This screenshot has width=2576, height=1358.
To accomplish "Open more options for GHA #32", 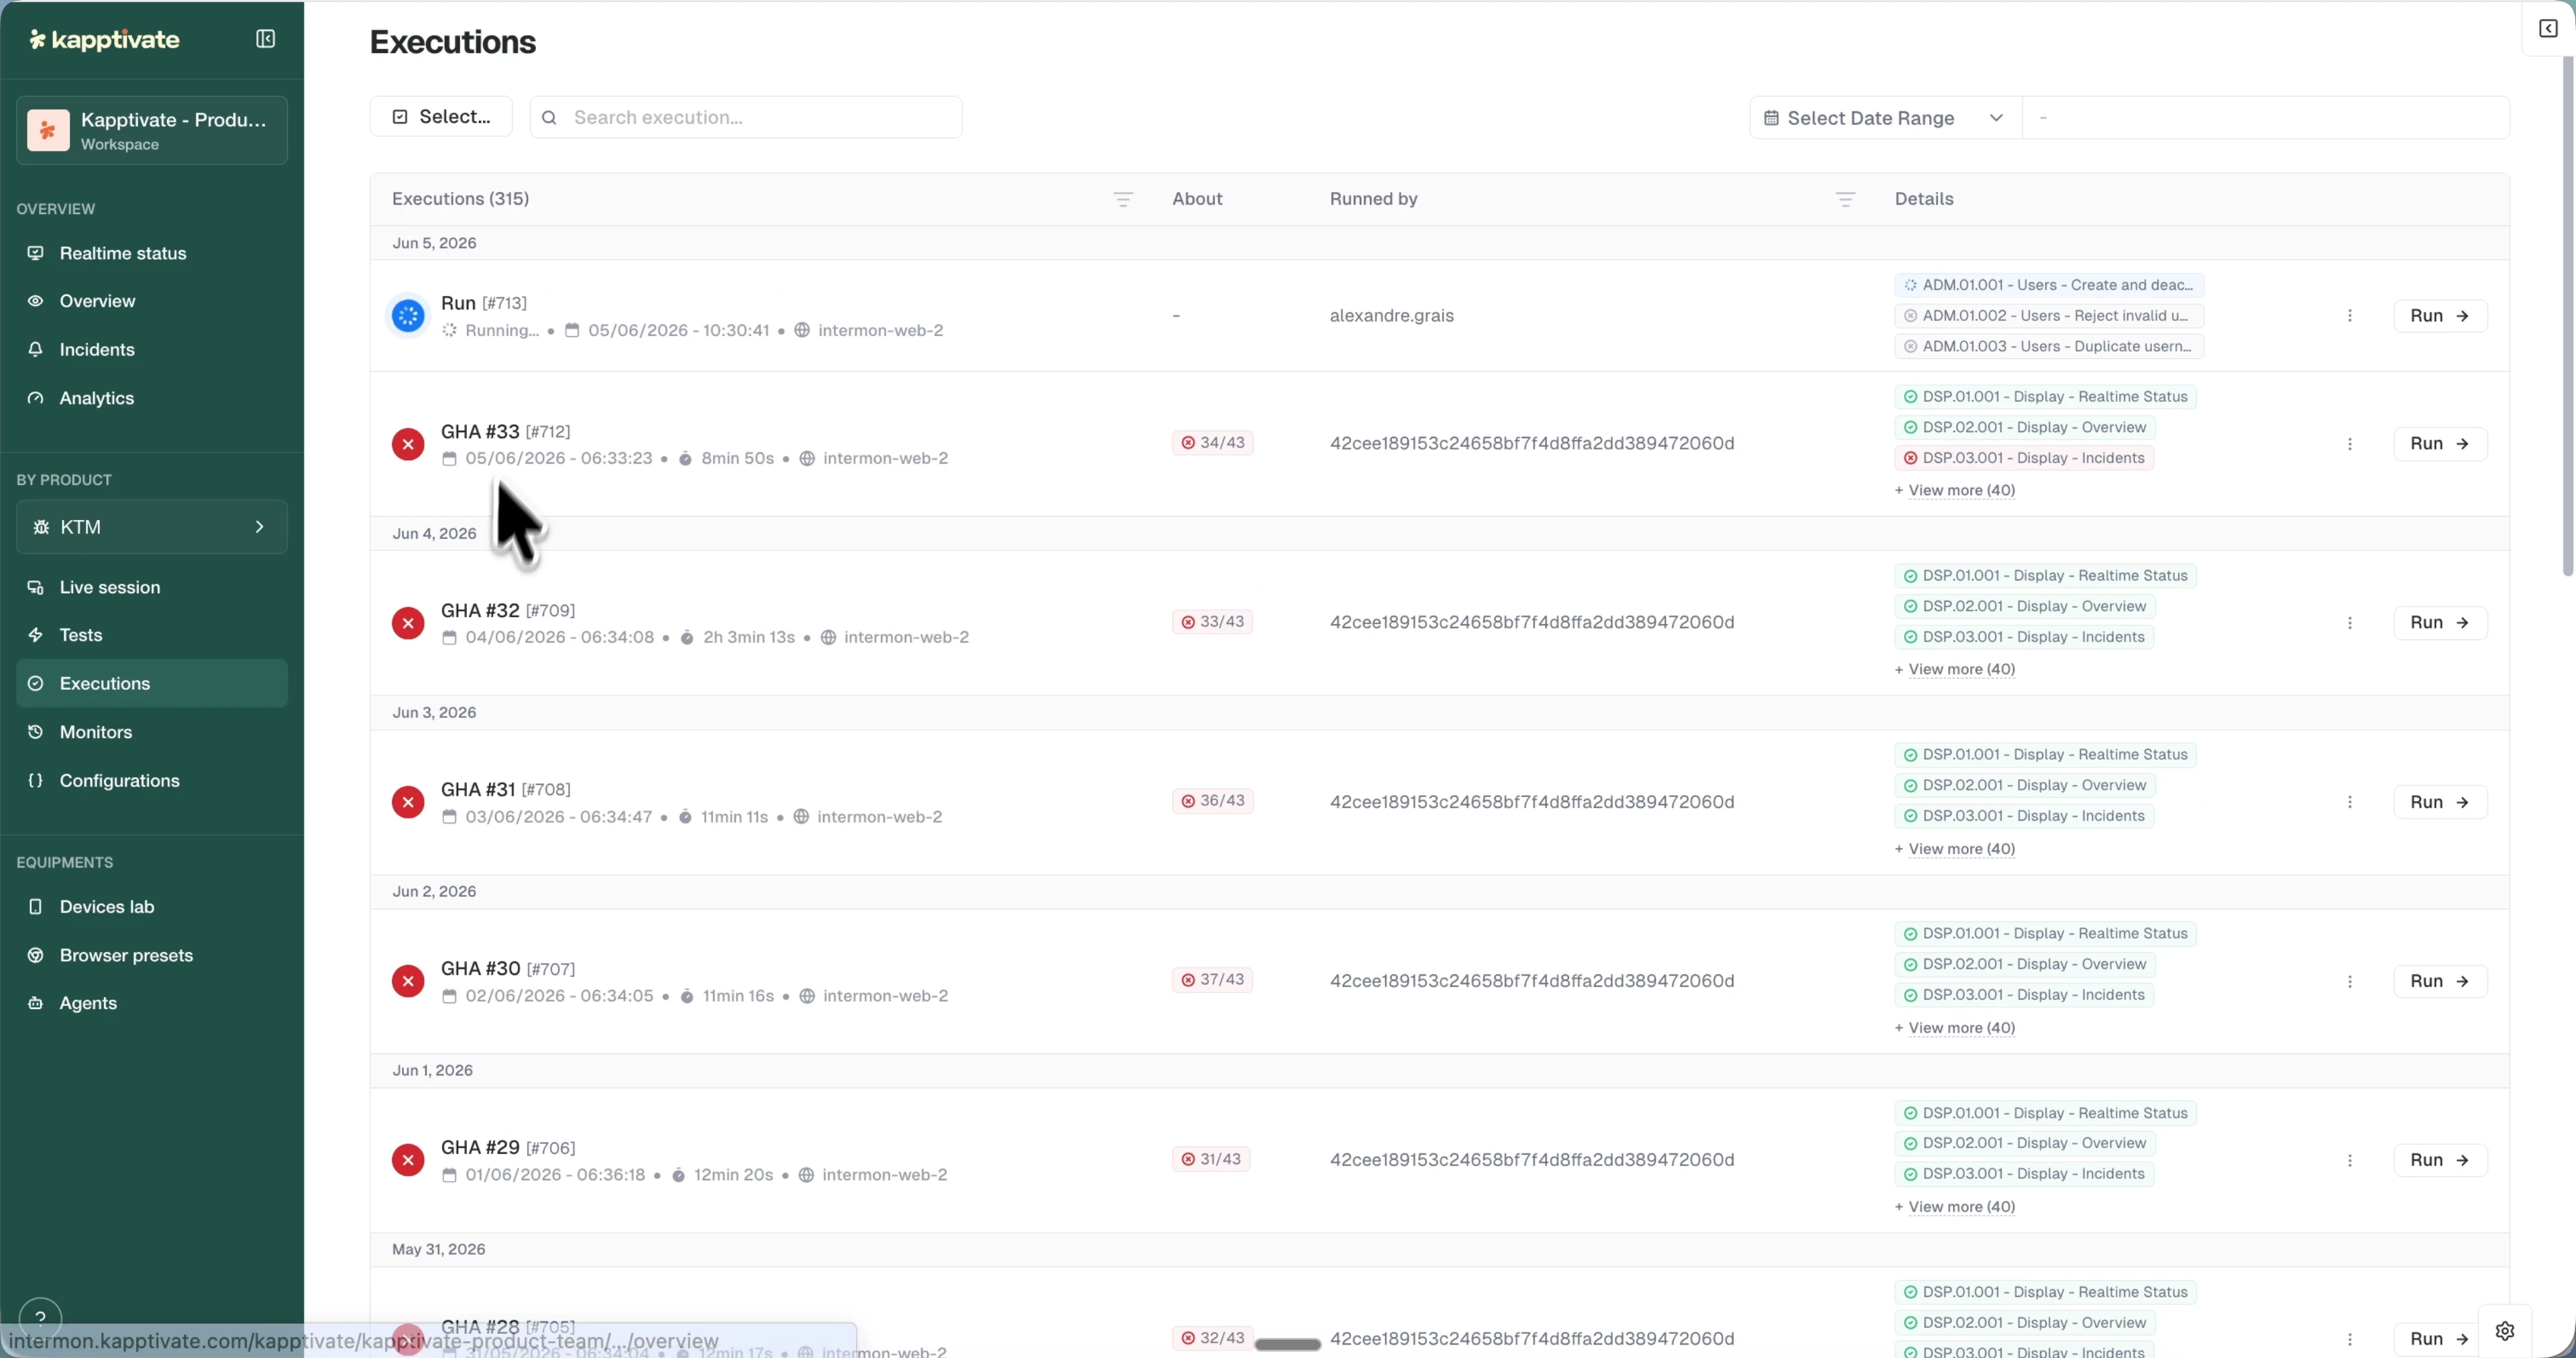I will (2350, 623).
